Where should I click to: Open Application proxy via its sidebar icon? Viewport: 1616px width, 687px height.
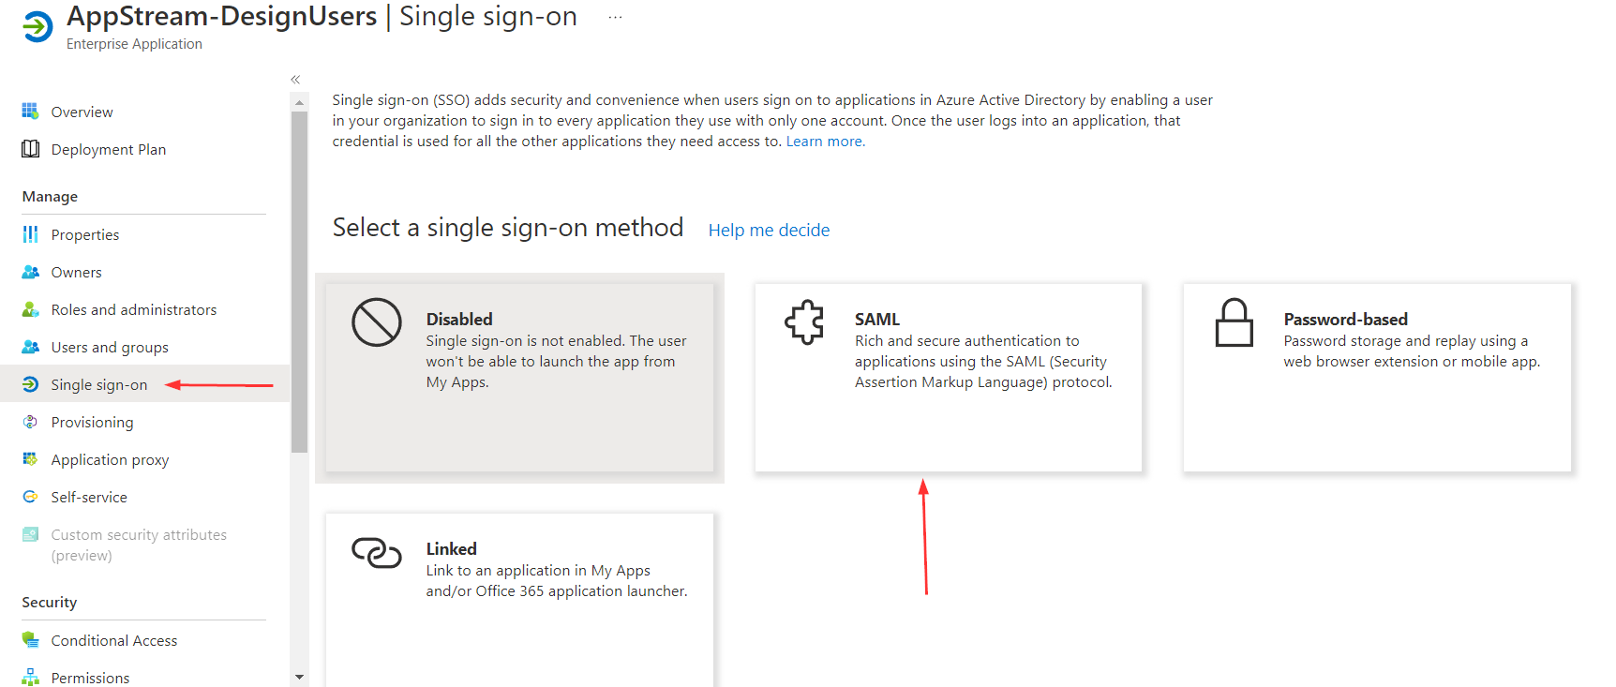30,459
